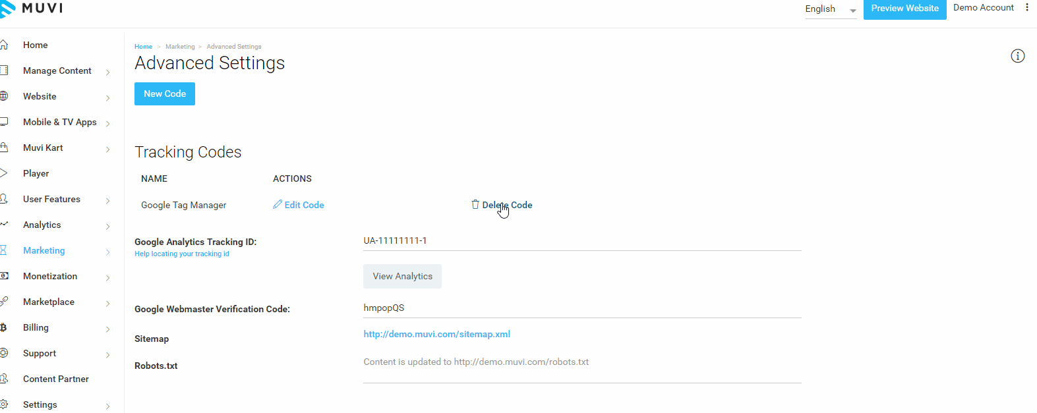Expand the Marketing chevron
Viewport: 1037px width, 413px height.
pyautogui.click(x=107, y=252)
